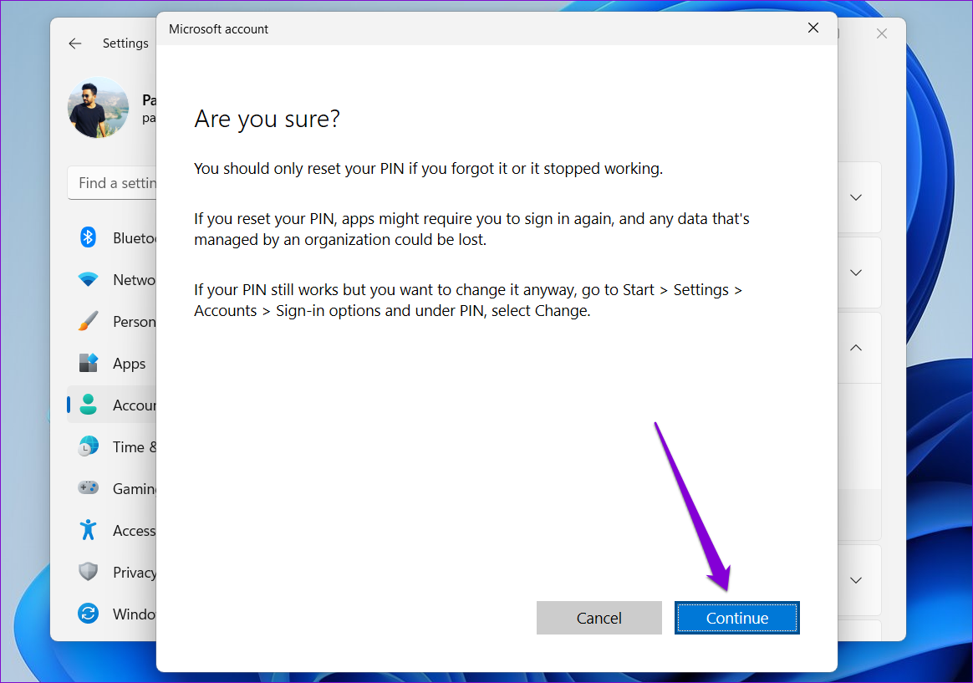973x683 pixels.
Task: Go back in Settings window
Action: pos(75,43)
